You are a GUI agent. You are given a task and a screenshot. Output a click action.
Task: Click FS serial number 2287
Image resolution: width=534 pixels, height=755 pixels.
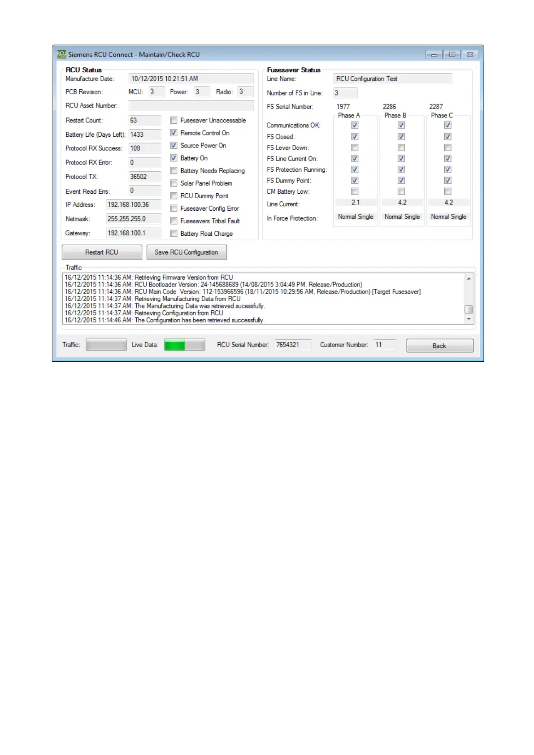[x=436, y=106]
